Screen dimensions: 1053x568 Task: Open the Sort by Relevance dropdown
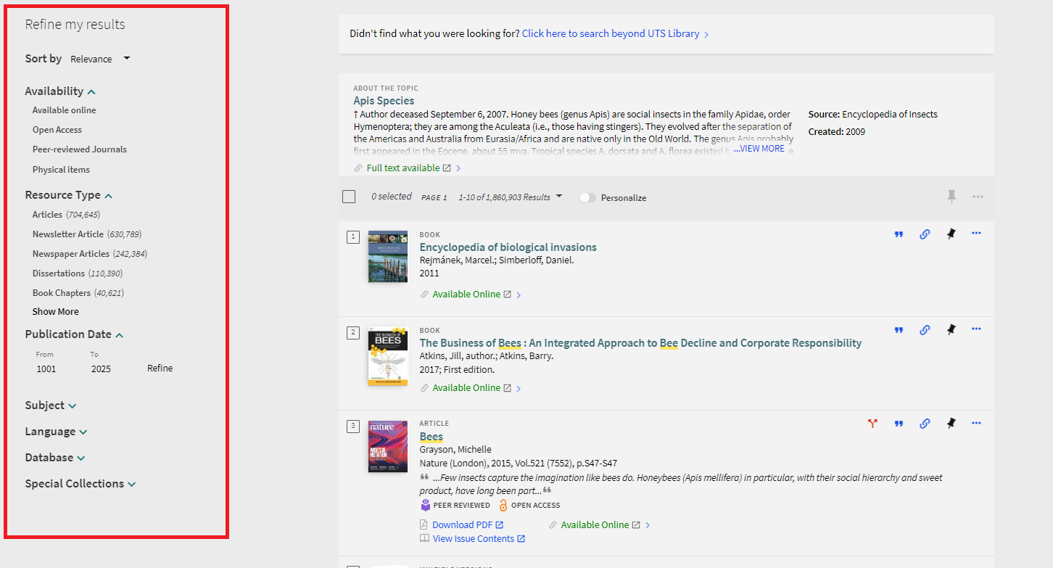click(x=100, y=59)
